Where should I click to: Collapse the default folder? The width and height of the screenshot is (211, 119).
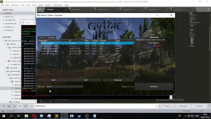(5, 44)
